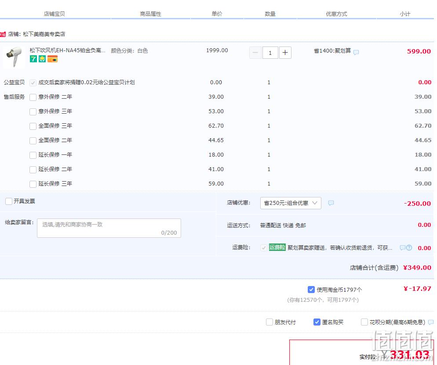Click the 1999.00 unit price
This screenshot has width=437, height=365.
[x=217, y=50]
